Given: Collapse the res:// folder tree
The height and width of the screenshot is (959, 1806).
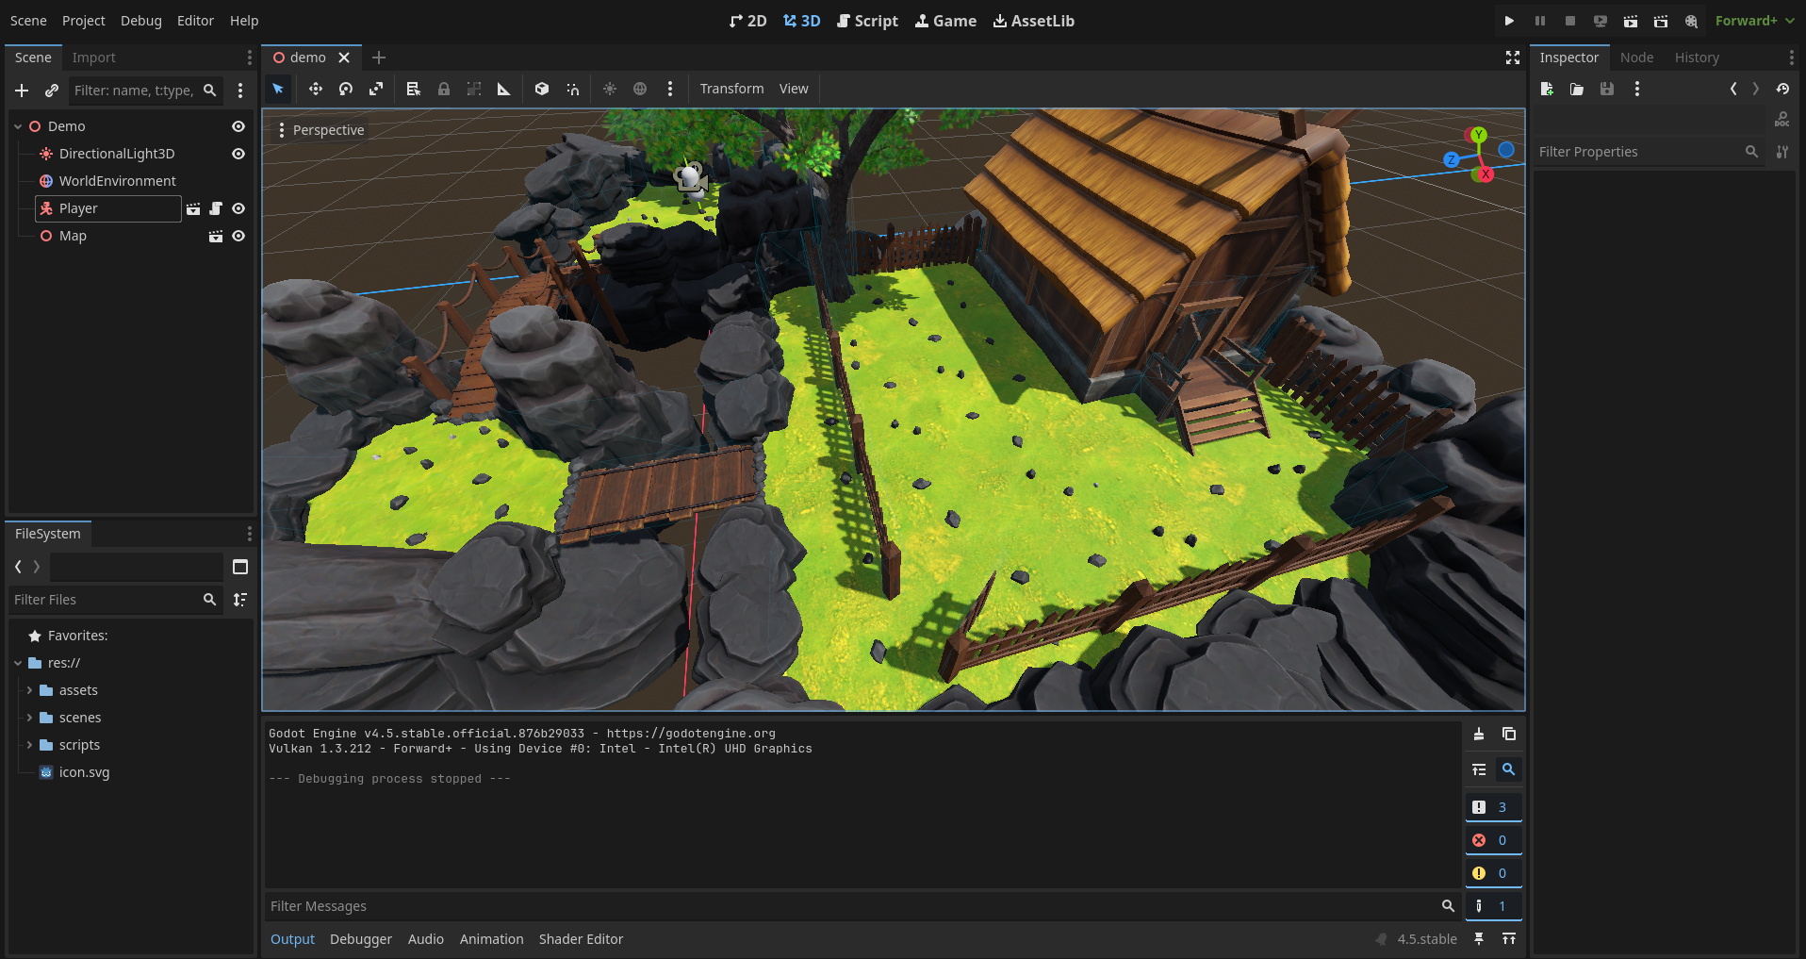Looking at the screenshot, I should (x=18, y=663).
